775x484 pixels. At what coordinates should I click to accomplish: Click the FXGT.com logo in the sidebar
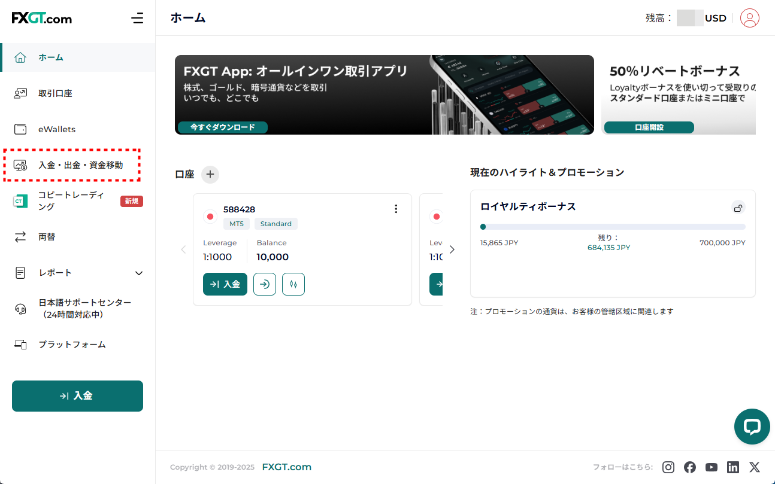tap(42, 18)
